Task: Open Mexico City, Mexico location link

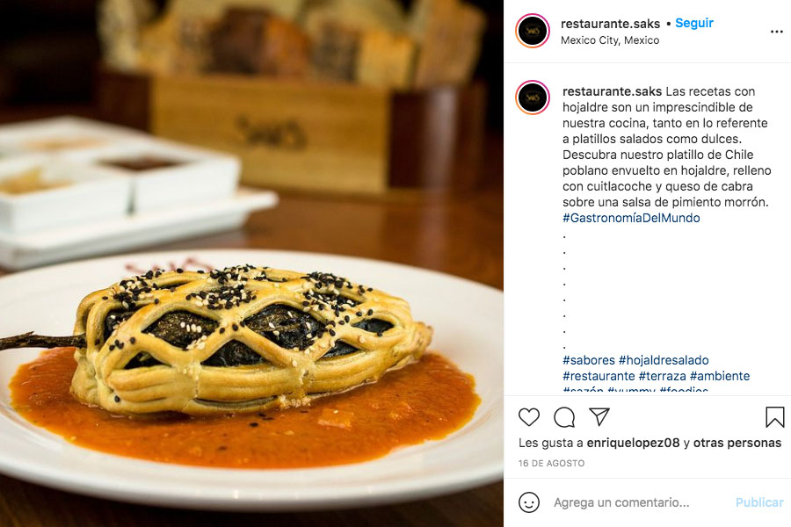Action: [610, 40]
